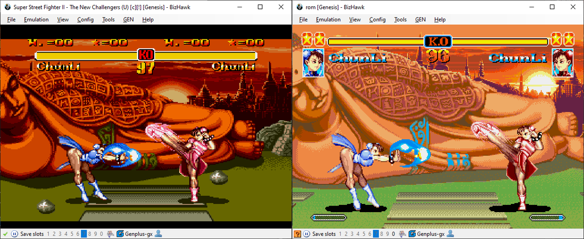Viewport: 584px width, 239px height.
Task: Click BizHawk app icon in right title bar
Action: tap(299, 7)
